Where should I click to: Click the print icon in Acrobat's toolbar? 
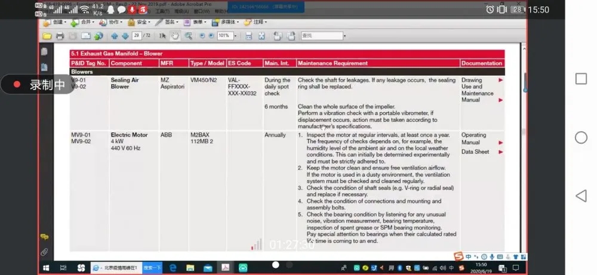[60, 36]
